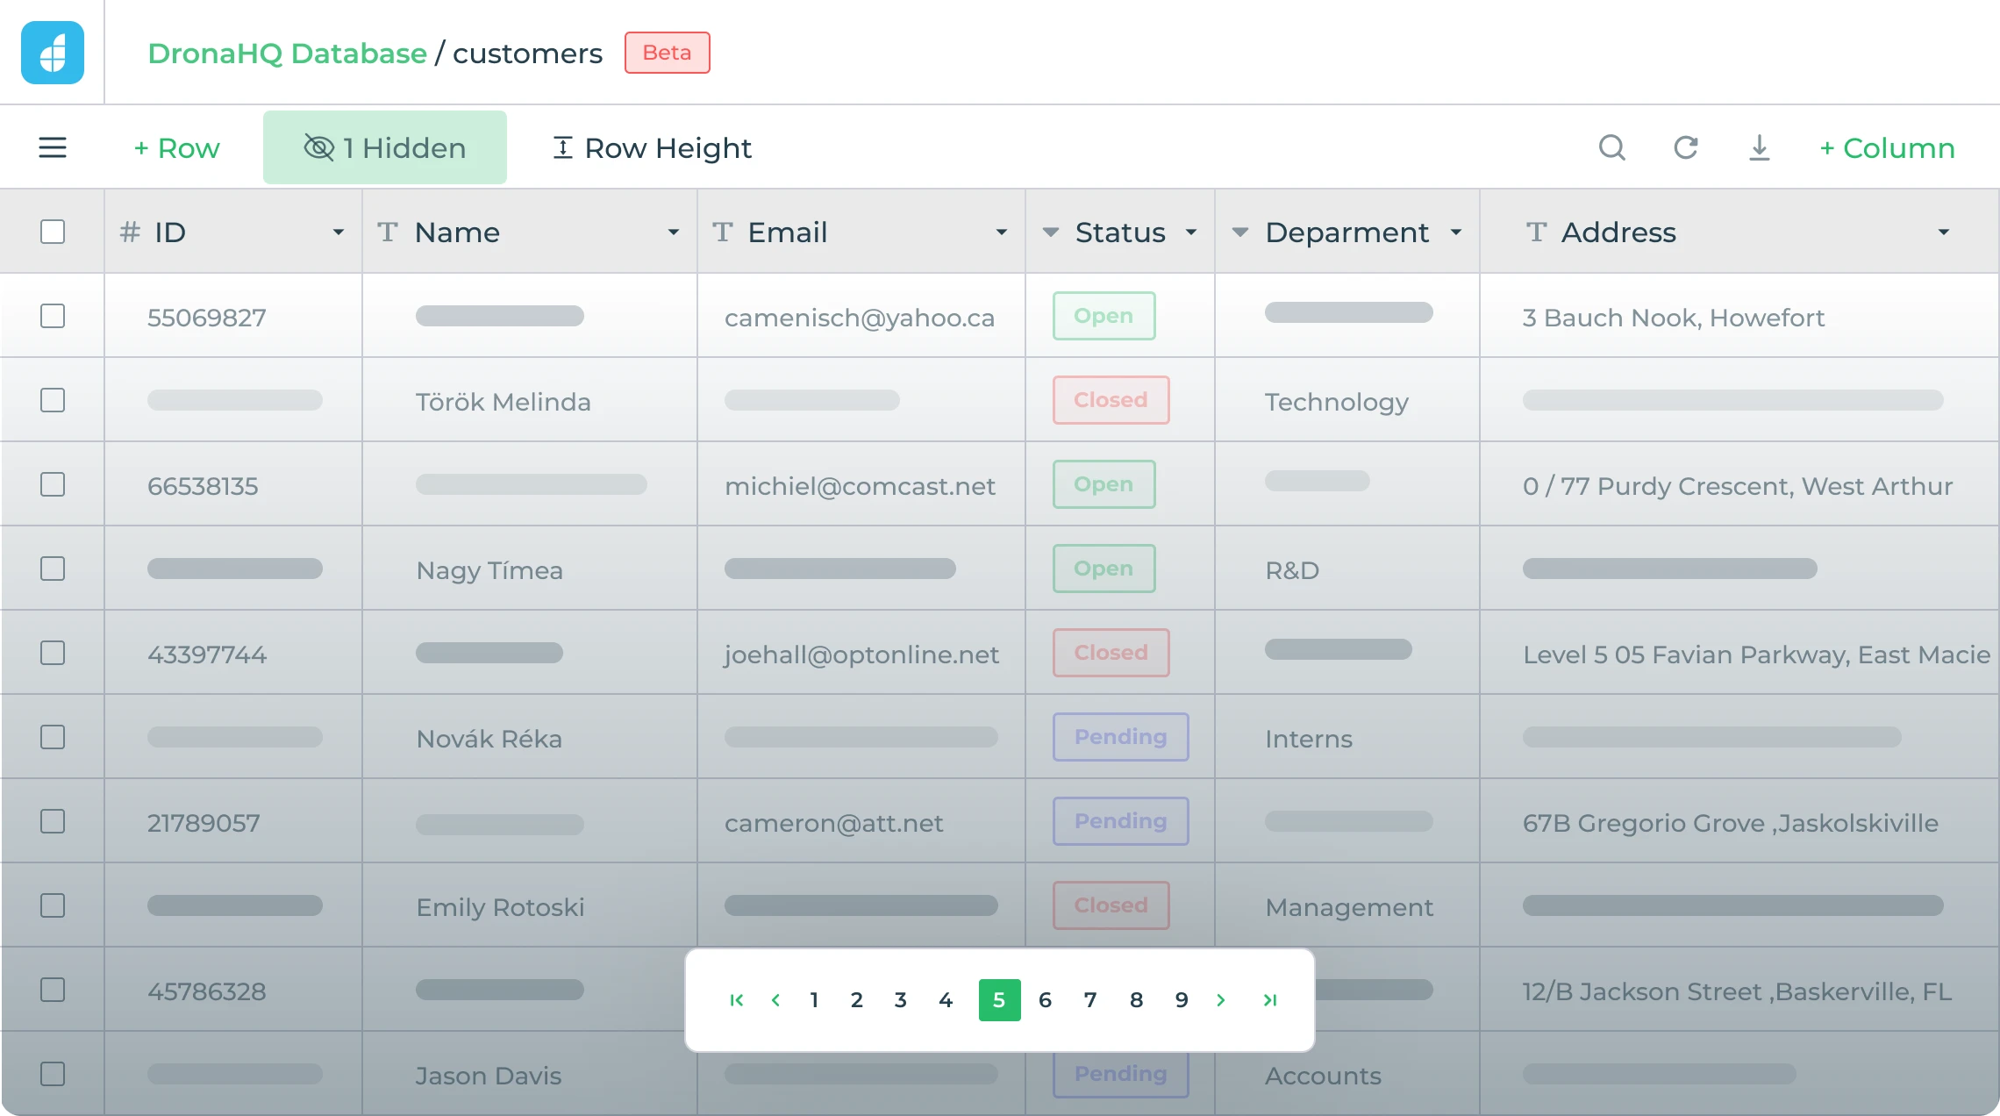Click the + Column button
The width and height of the screenshot is (2000, 1116).
pyautogui.click(x=1887, y=147)
